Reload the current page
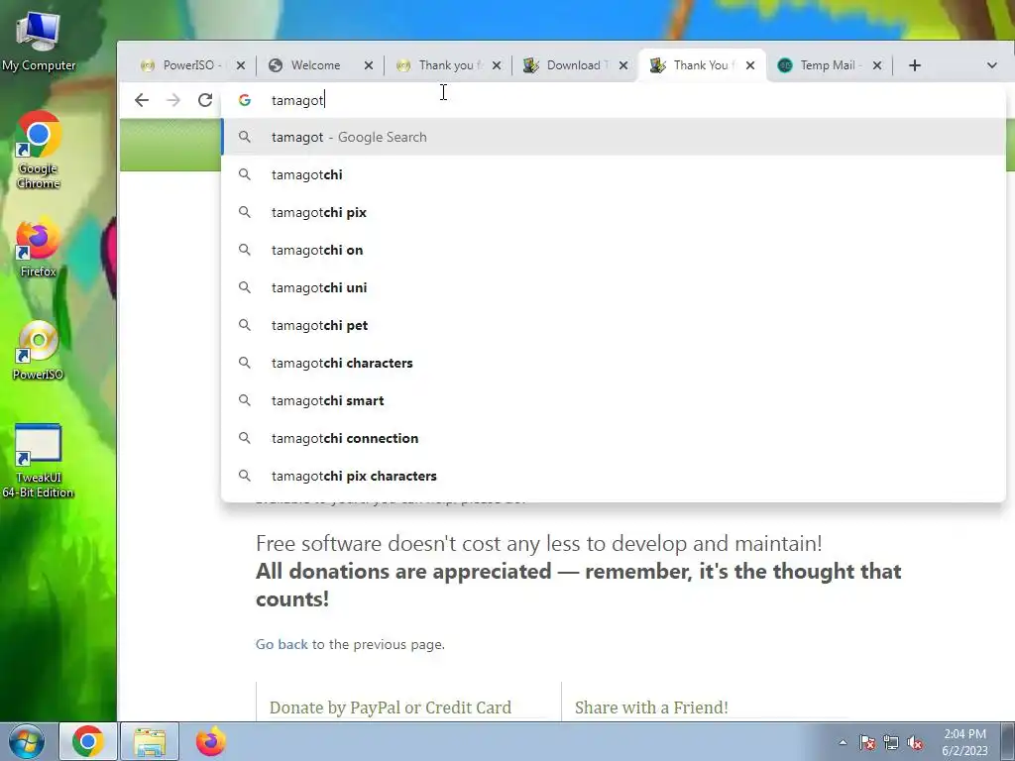This screenshot has width=1015, height=761. 205,100
